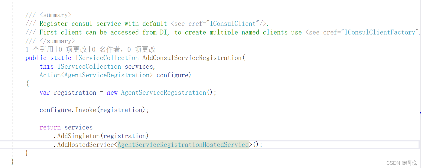Click the "static" keyword in method signature
The image size is (421, 168).
coord(61,58)
